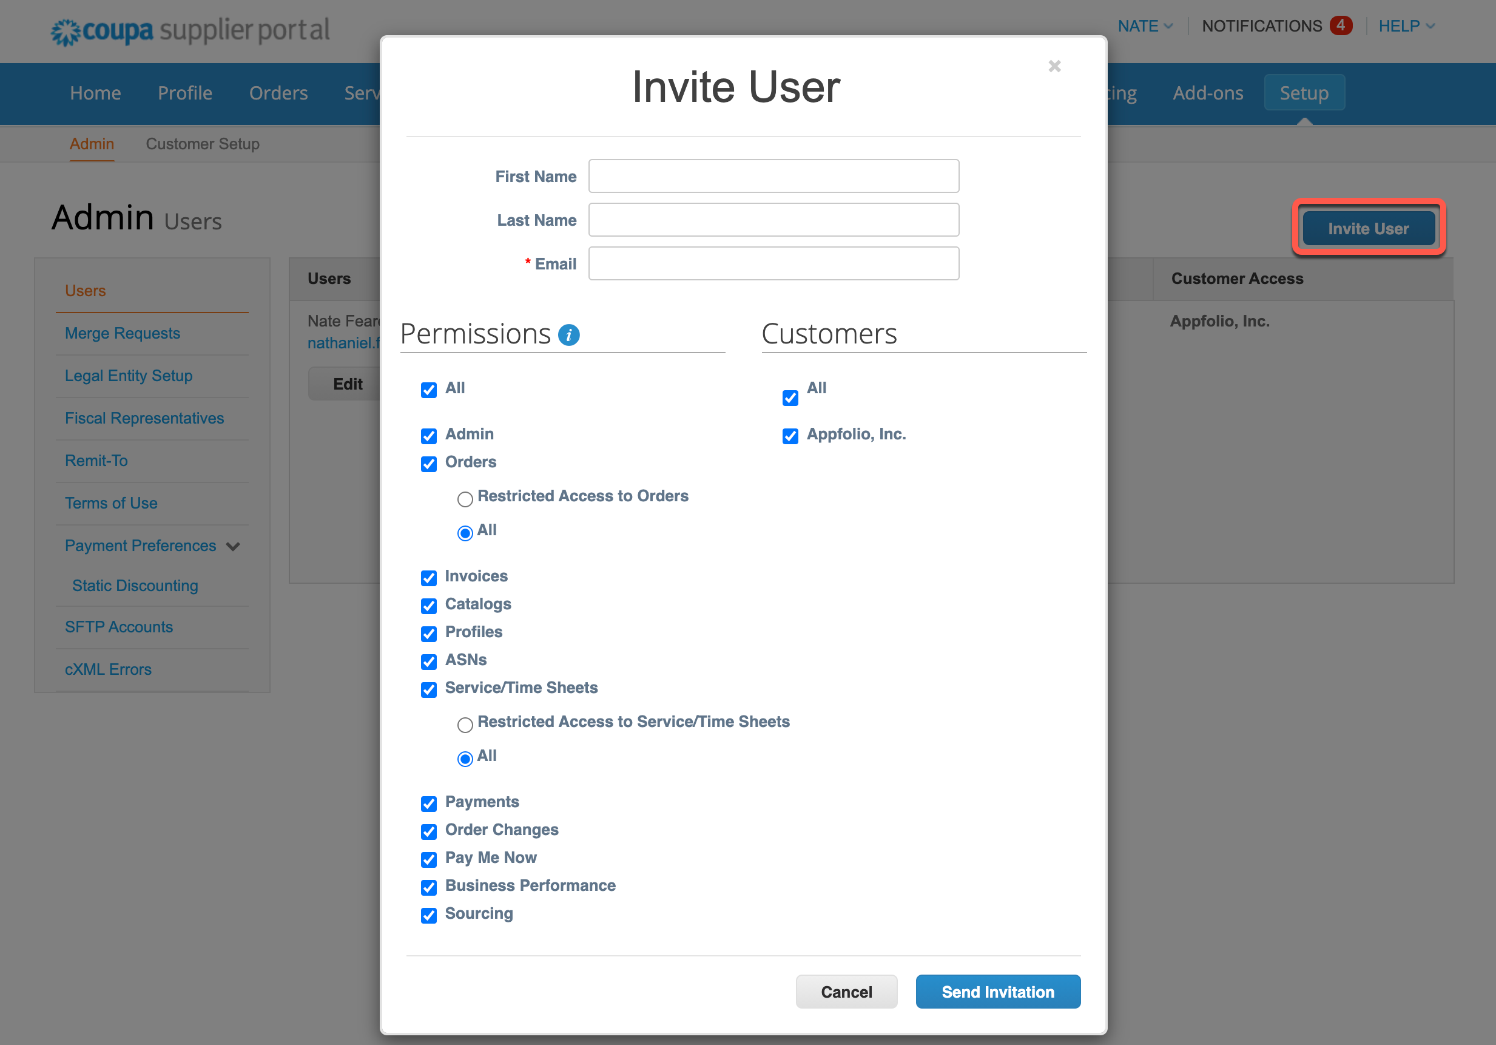Open the Merge Requests sidebar link
Viewport: 1496px width, 1045px height.
123,333
